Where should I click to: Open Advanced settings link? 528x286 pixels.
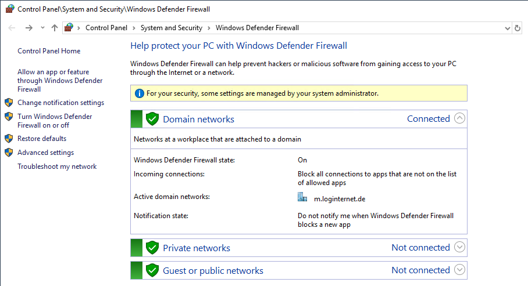[45, 153]
